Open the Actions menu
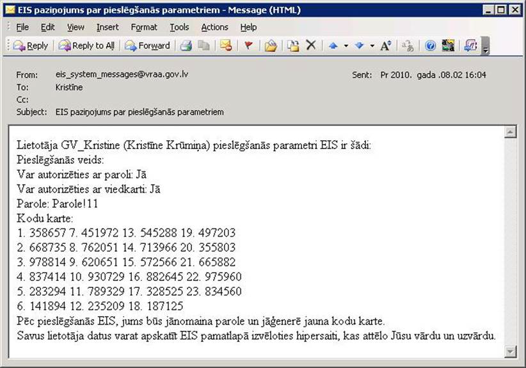The height and width of the screenshot is (368, 526). [214, 27]
